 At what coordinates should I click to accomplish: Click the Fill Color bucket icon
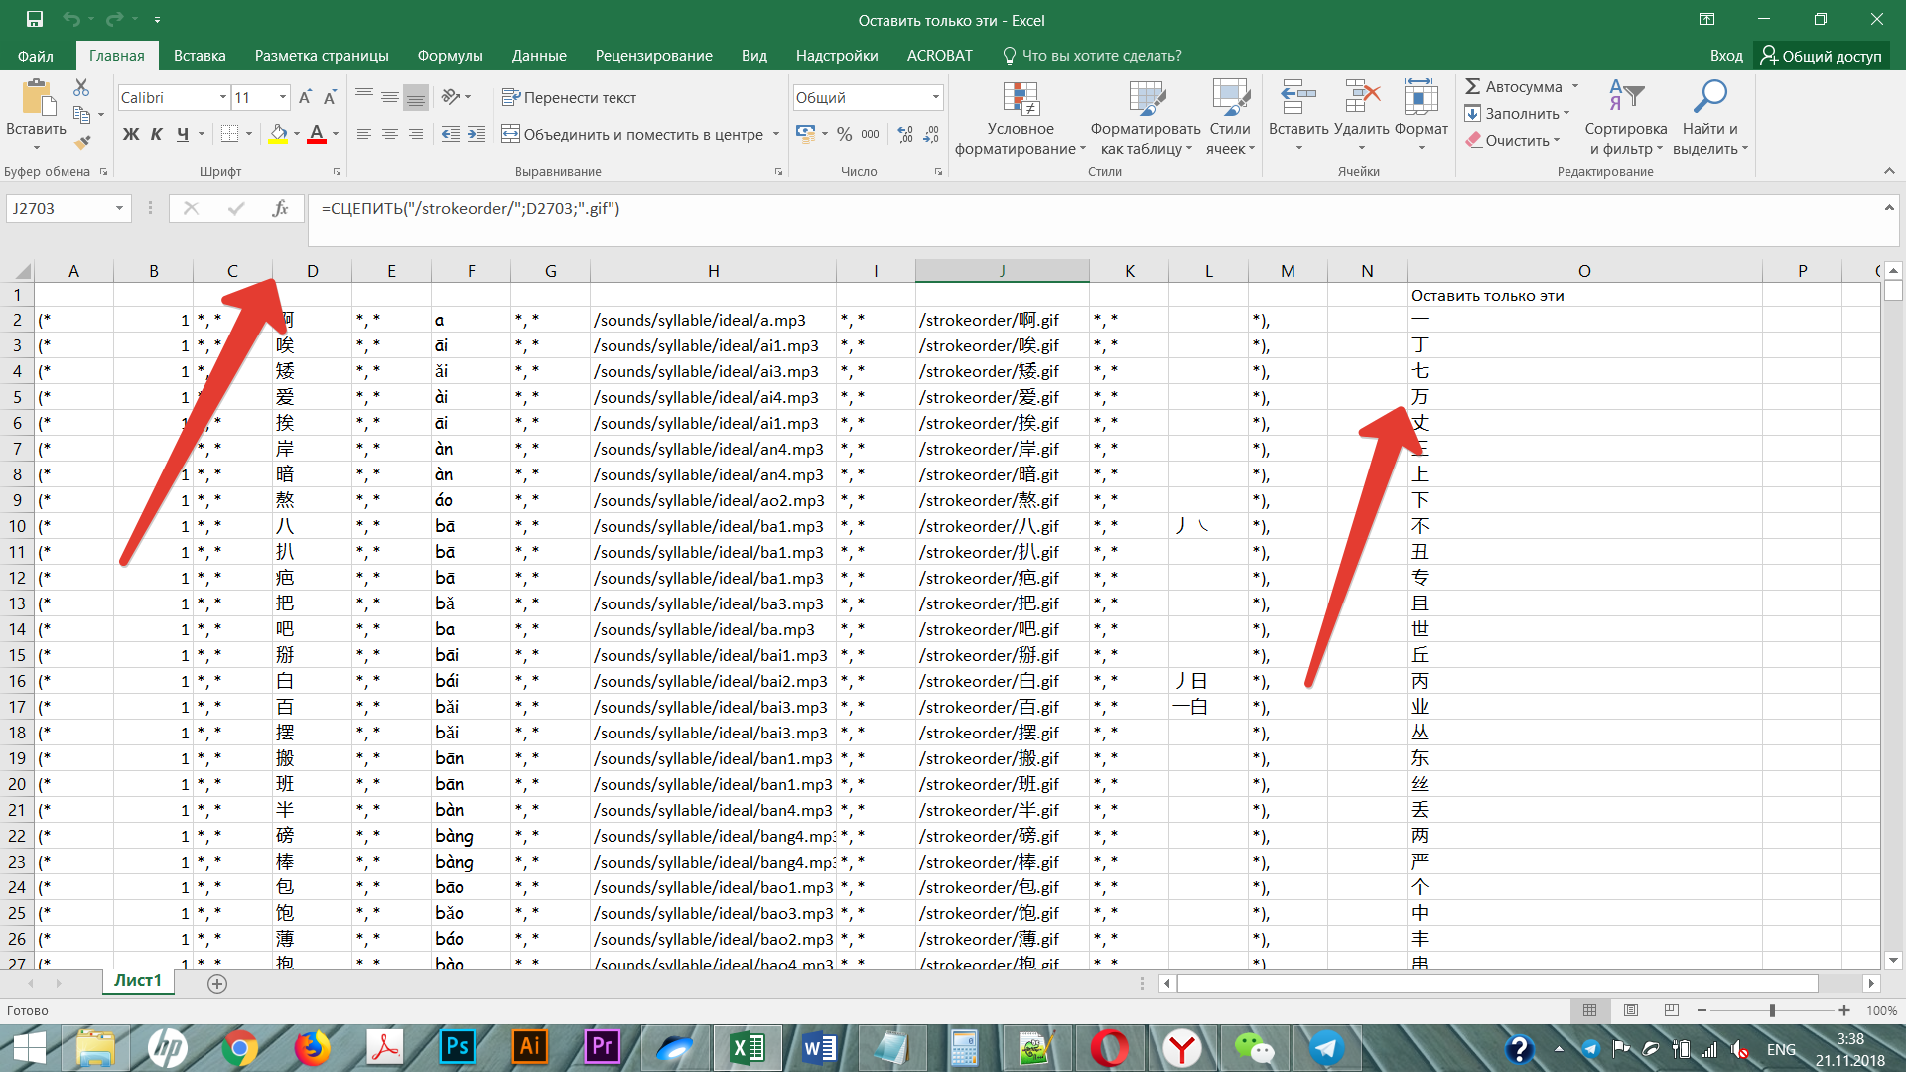(278, 134)
